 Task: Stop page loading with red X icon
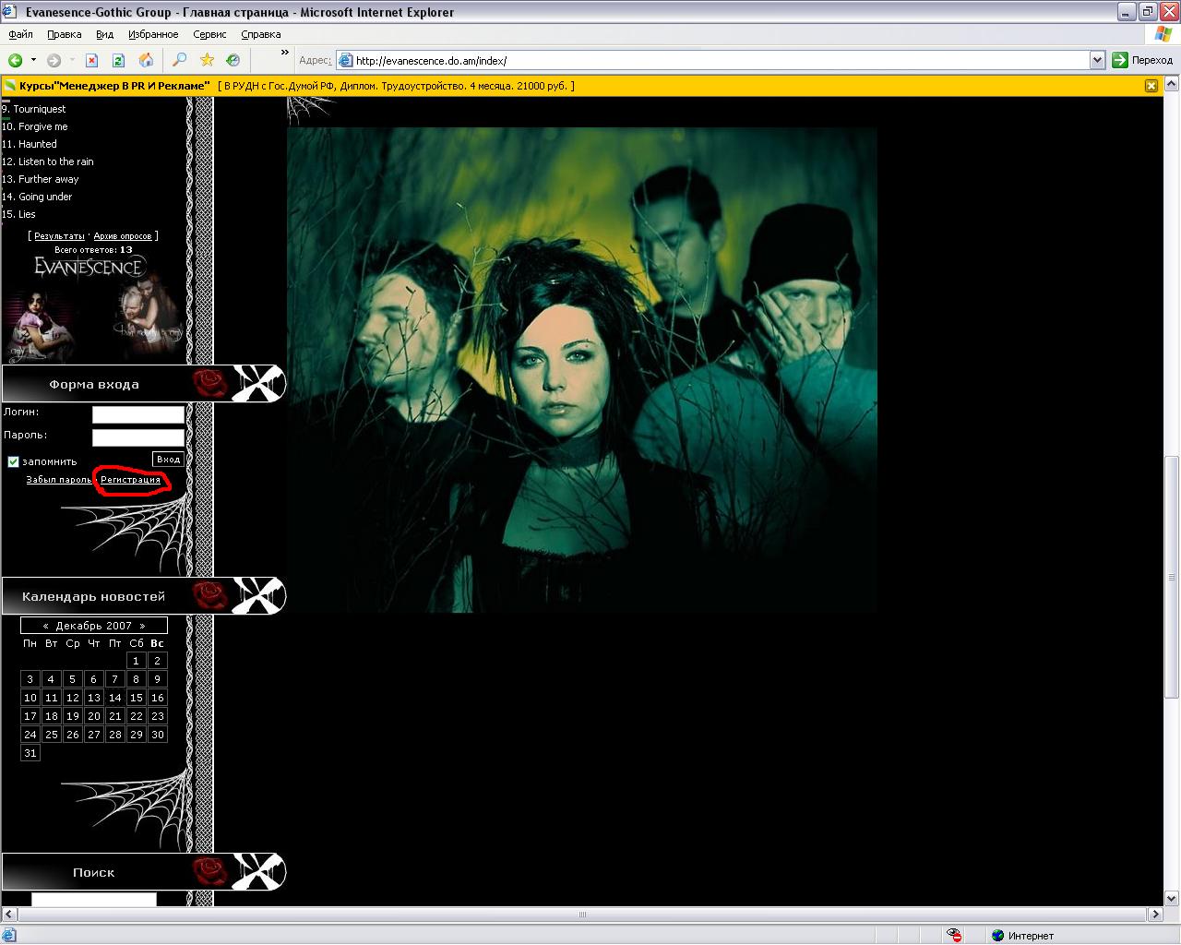[91, 60]
